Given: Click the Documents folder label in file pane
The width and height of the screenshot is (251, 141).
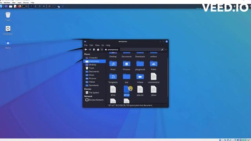Looking at the screenshot, I should tap(126, 56).
